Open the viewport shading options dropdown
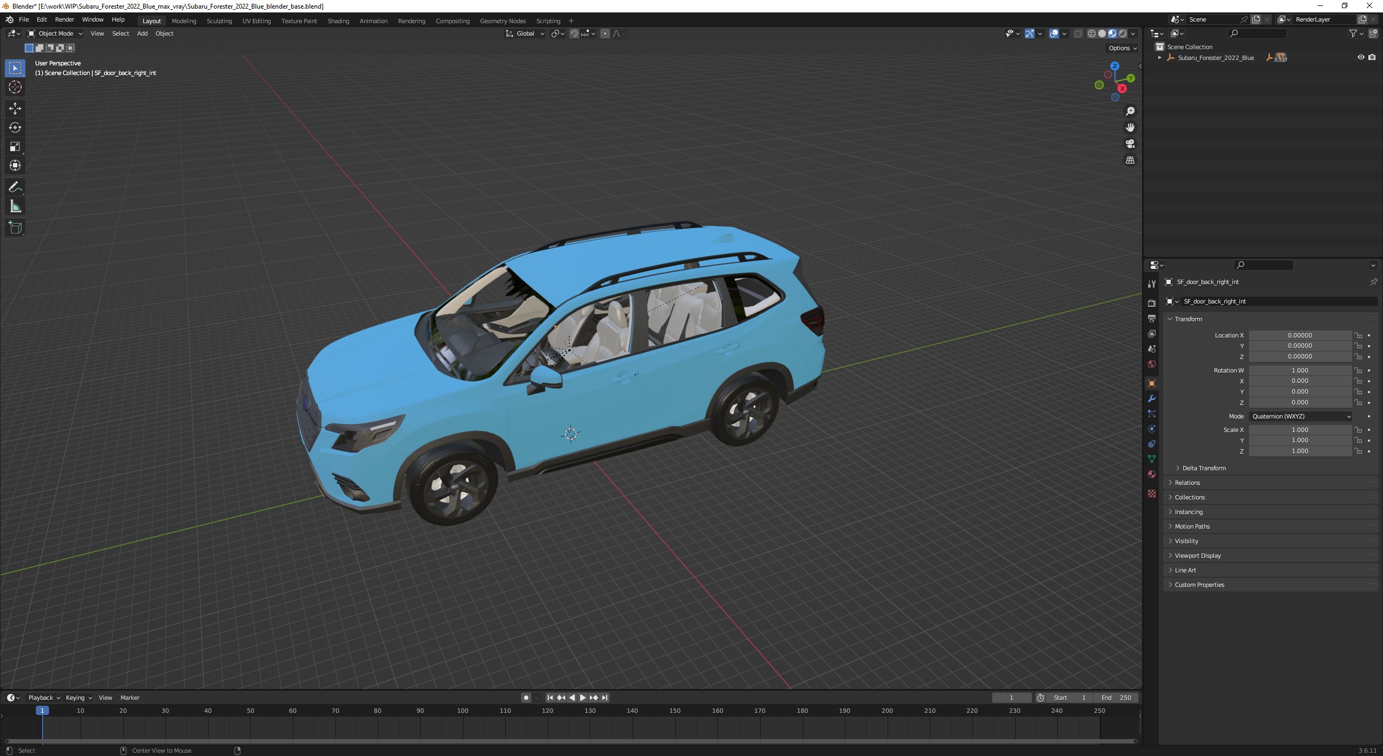The height and width of the screenshot is (756, 1383). (1133, 33)
